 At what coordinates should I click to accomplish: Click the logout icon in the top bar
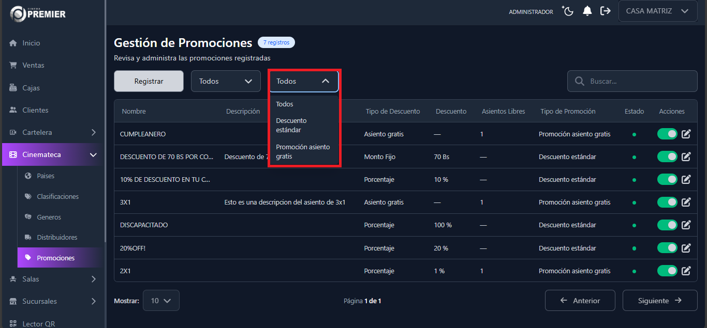tap(605, 10)
